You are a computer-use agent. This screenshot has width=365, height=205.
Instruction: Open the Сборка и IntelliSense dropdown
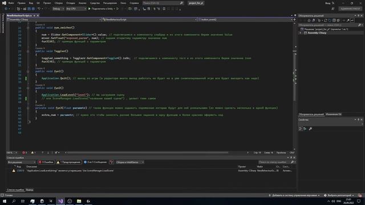(129, 162)
